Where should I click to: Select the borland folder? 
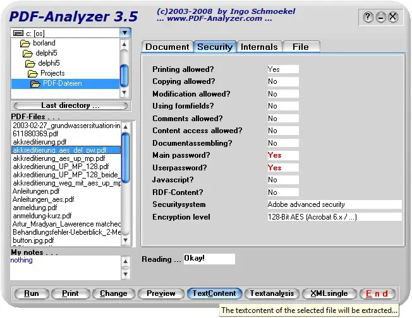pos(44,43)
